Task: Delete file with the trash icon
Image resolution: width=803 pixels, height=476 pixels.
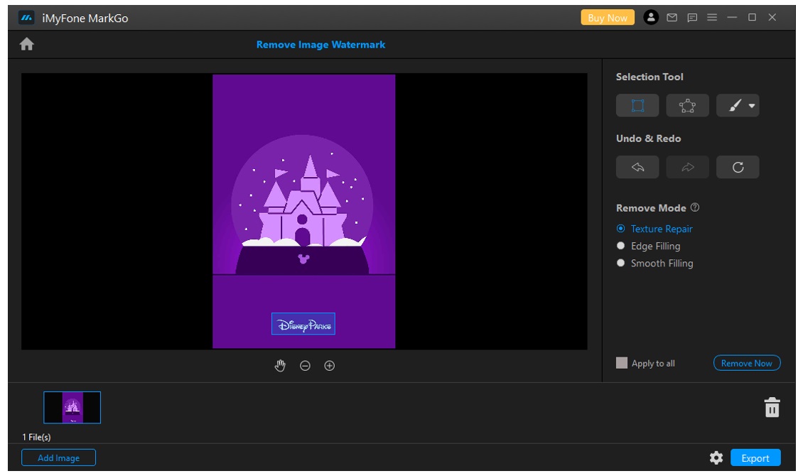Action: (772, 407)
